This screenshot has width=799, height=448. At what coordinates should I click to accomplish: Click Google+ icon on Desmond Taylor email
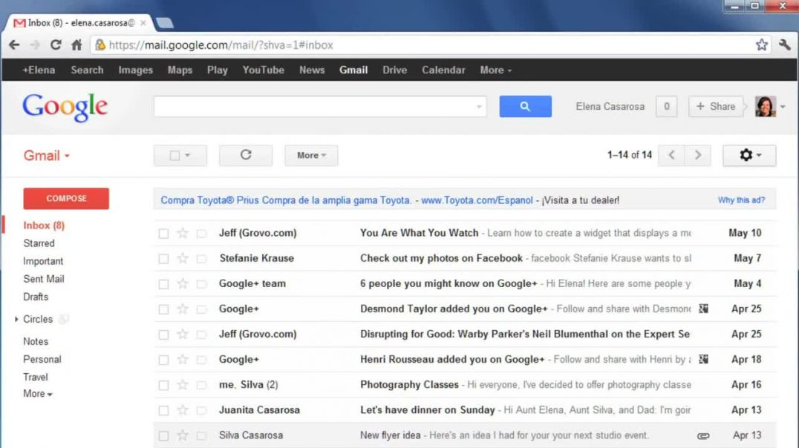point(703,309)
